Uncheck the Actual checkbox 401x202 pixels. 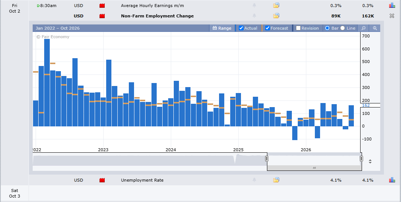click(x=241, y=28)
